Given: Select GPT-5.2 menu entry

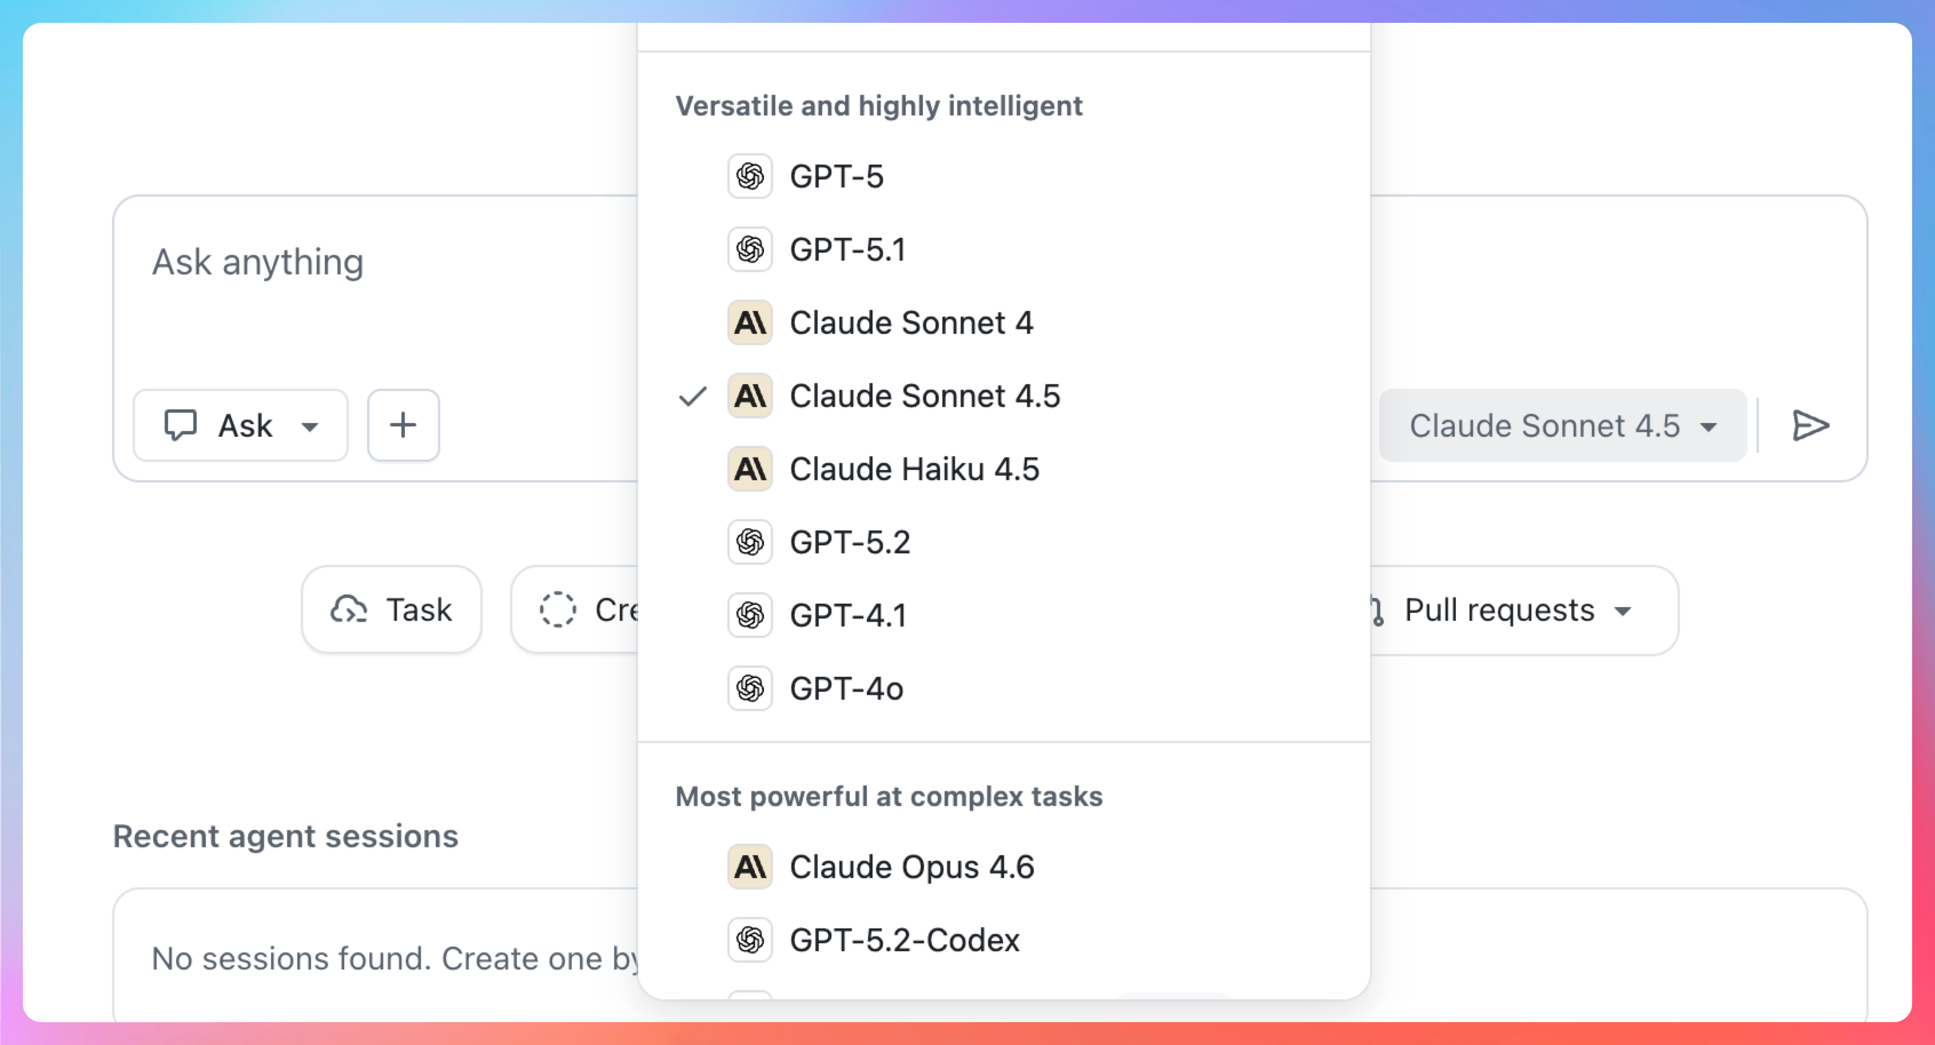Looking at the screenshot, I should tap(849, 542).
